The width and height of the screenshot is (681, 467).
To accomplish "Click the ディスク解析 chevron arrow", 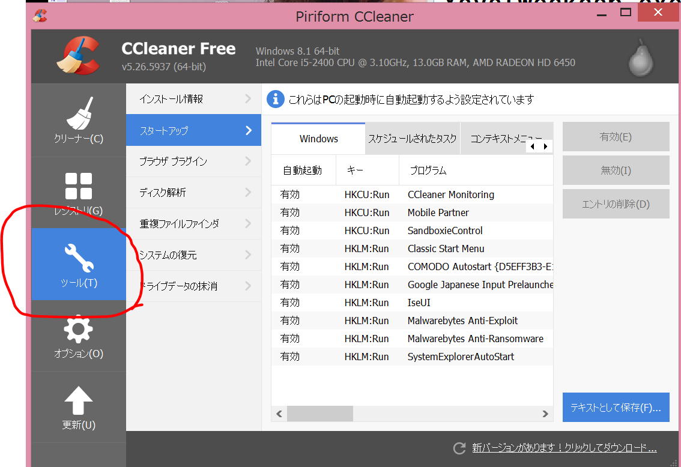I will (249, 192).
